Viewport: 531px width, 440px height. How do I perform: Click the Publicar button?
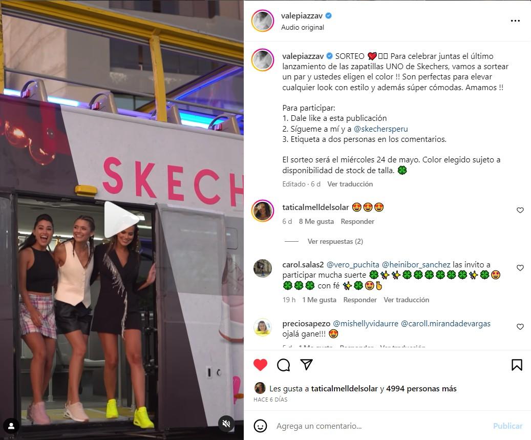click(507, 426)
